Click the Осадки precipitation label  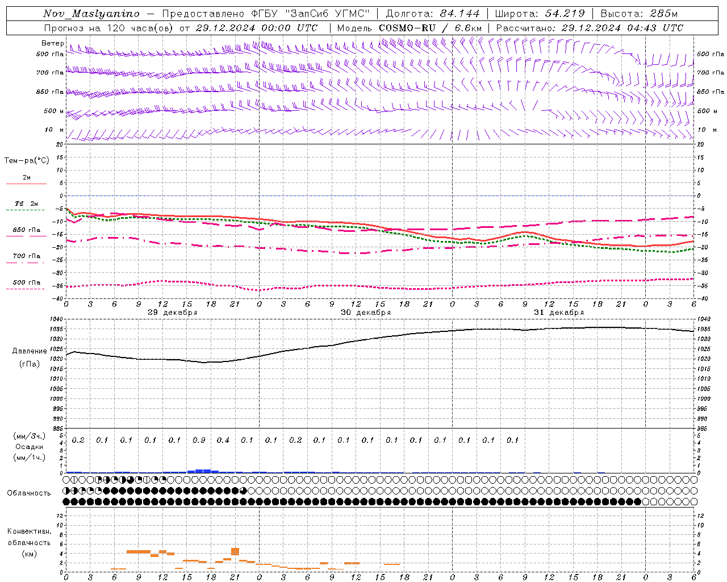[x=29, y=447]
